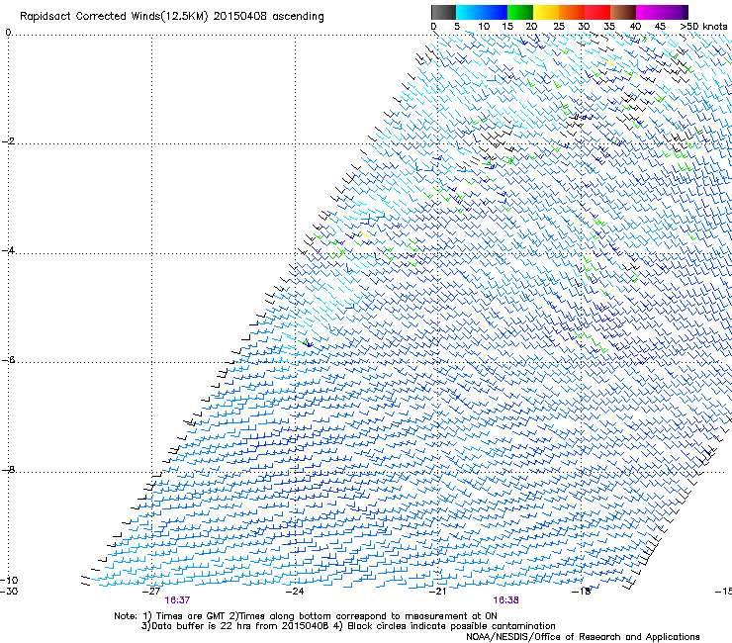Click the blue 10-15 knots legend segment

click(x=495, y=12)
